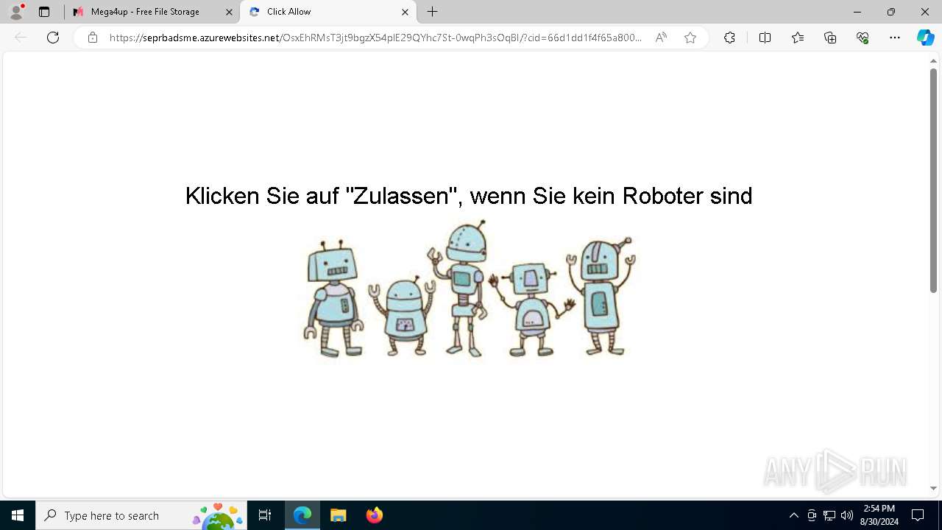The image size is (942, 530).
Task: Show hidden system tray icons
Action: tap(793, 515)
